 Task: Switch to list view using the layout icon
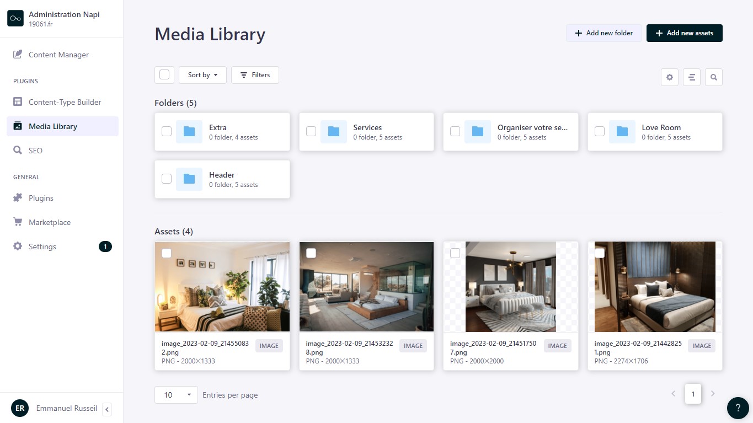(x=692, y=77)
